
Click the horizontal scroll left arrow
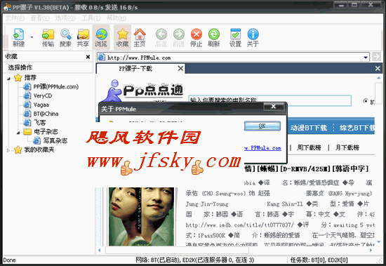coord(100,251)
